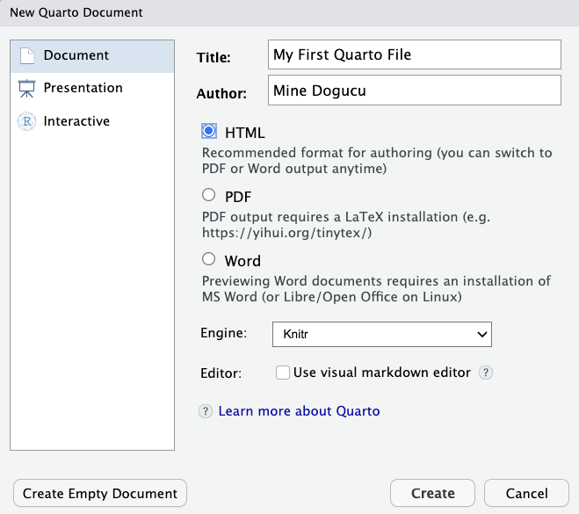Open help for visual markdown editor
Viewport: 579px width, 514px height.
tap(486, 373)
